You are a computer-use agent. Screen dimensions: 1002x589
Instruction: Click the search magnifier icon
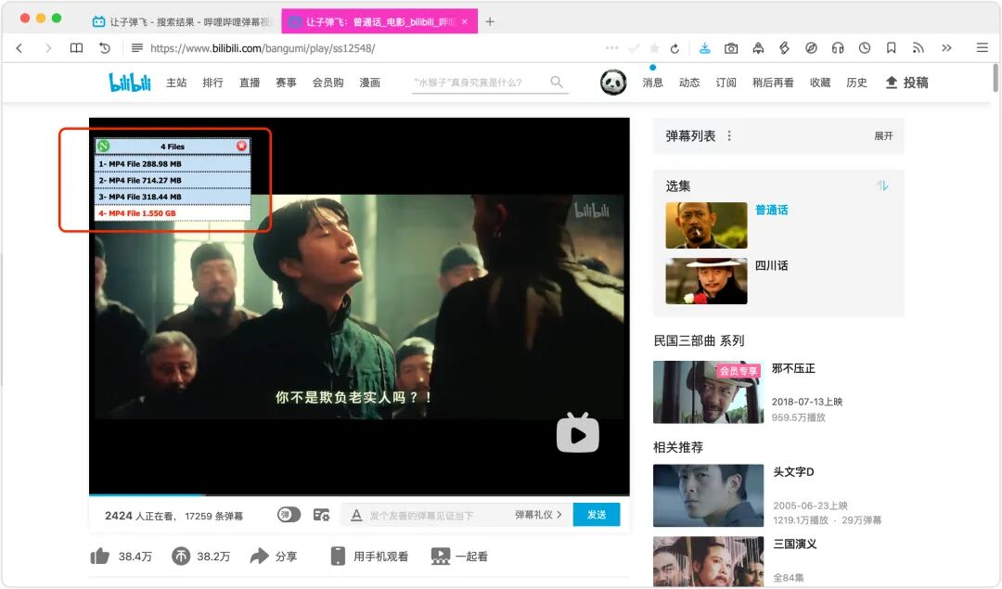coord(557,82)
